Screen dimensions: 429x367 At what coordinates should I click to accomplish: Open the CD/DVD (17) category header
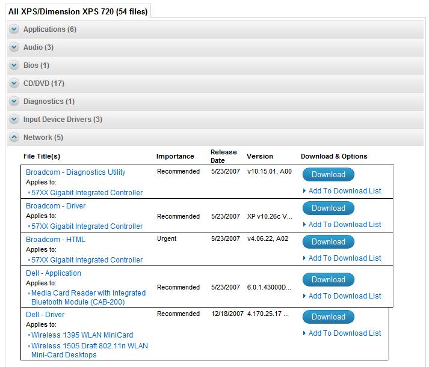(215, 83)
